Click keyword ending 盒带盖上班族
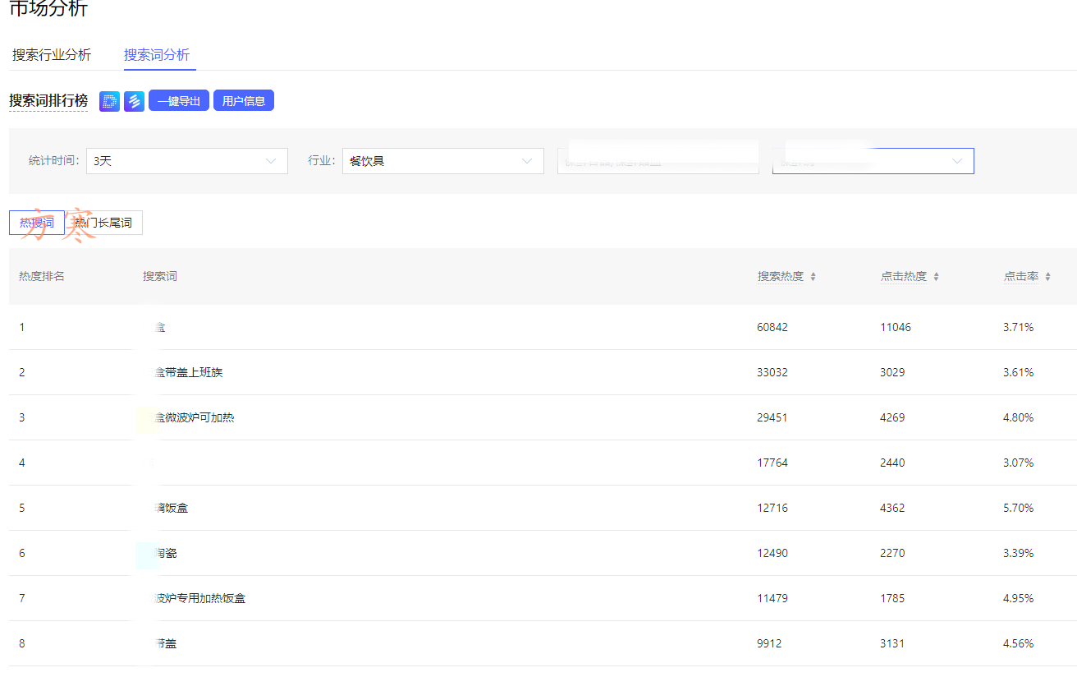 pyautogui.click(x=189, y=372)
